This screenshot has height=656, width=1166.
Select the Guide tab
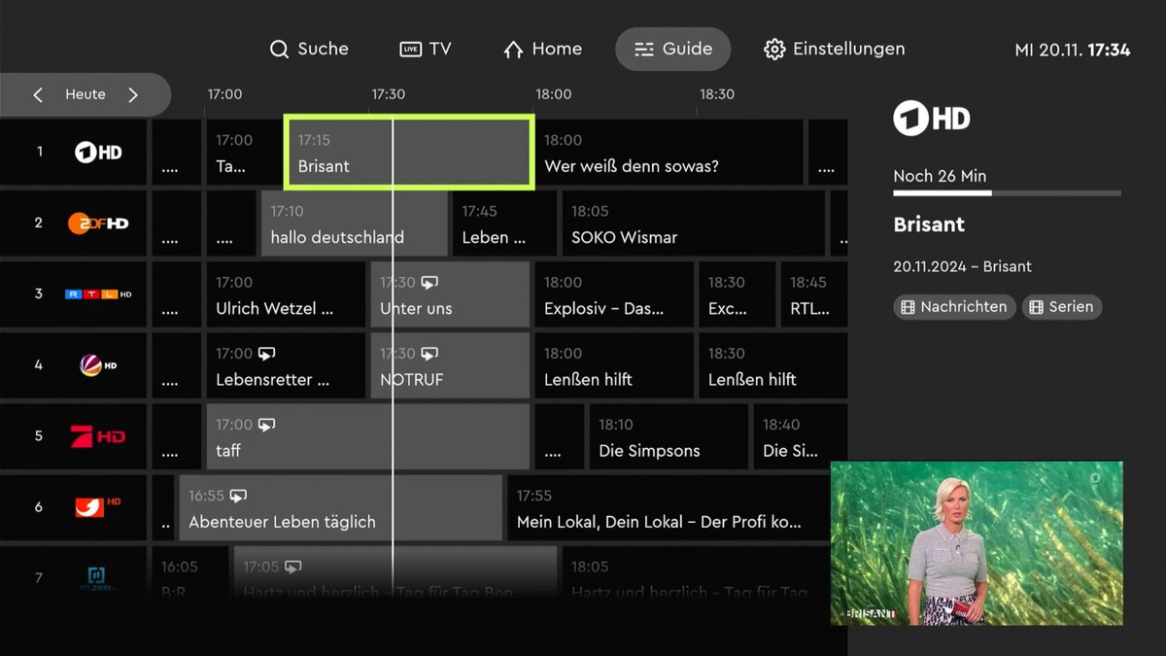click(673, 49)
